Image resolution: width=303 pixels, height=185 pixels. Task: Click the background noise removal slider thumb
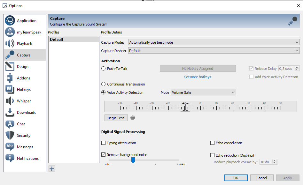click(133, 160)
